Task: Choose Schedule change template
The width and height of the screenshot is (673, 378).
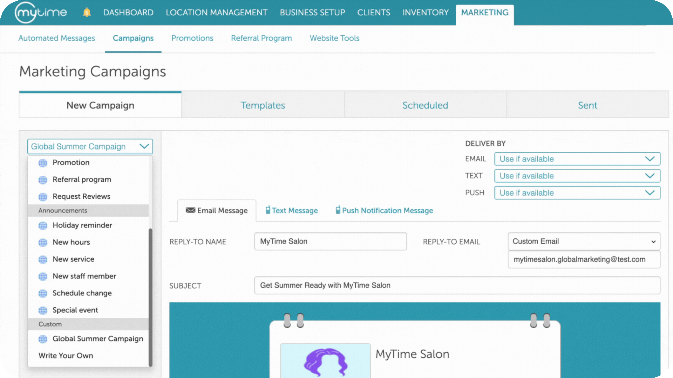Action: click(x=88, y=293)
